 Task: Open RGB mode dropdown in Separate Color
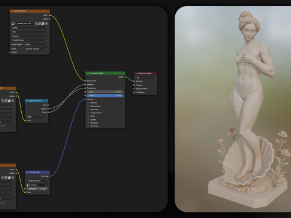36,117
